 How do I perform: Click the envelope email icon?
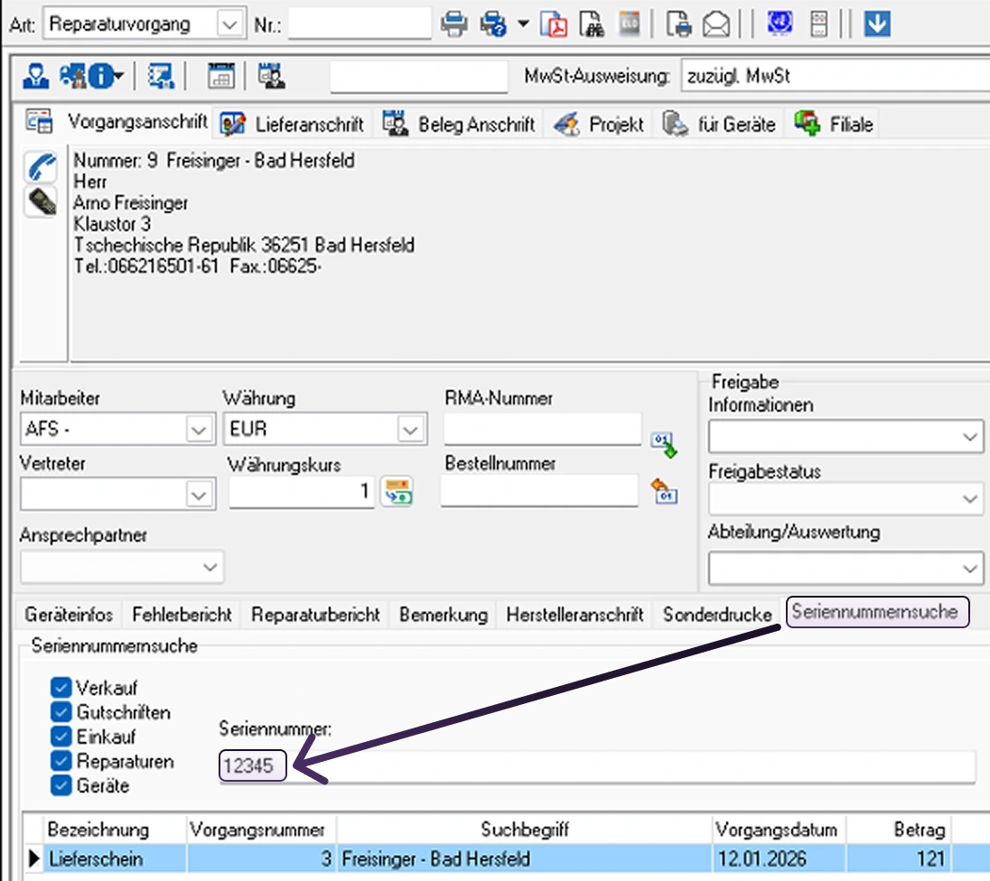click(x=716, y=24)
